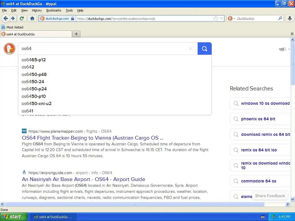Choose suggestion os6450-xni-u2

click(115, 104)
